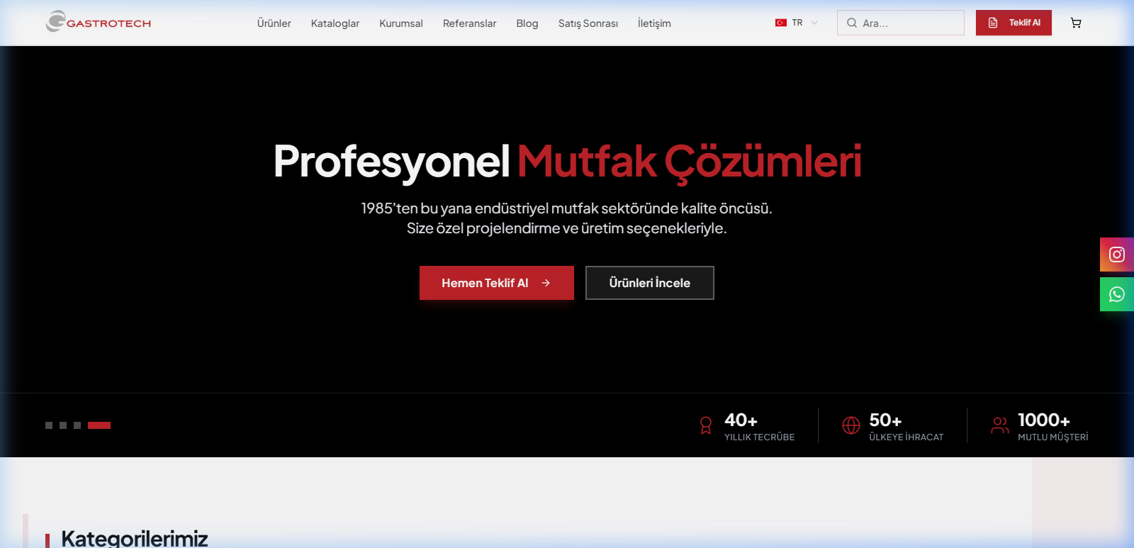
Task: Focus the Ara search field
Action: tap(909, 23)
